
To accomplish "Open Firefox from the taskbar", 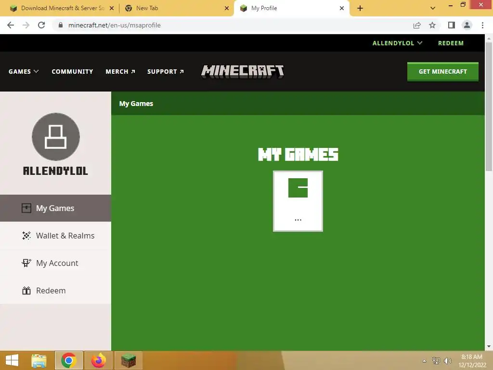I will pos(99,360).
